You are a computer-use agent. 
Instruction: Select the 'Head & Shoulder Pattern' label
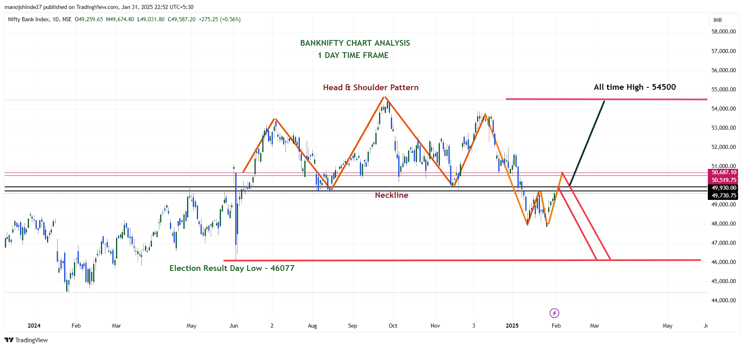(x=371, y=87)
